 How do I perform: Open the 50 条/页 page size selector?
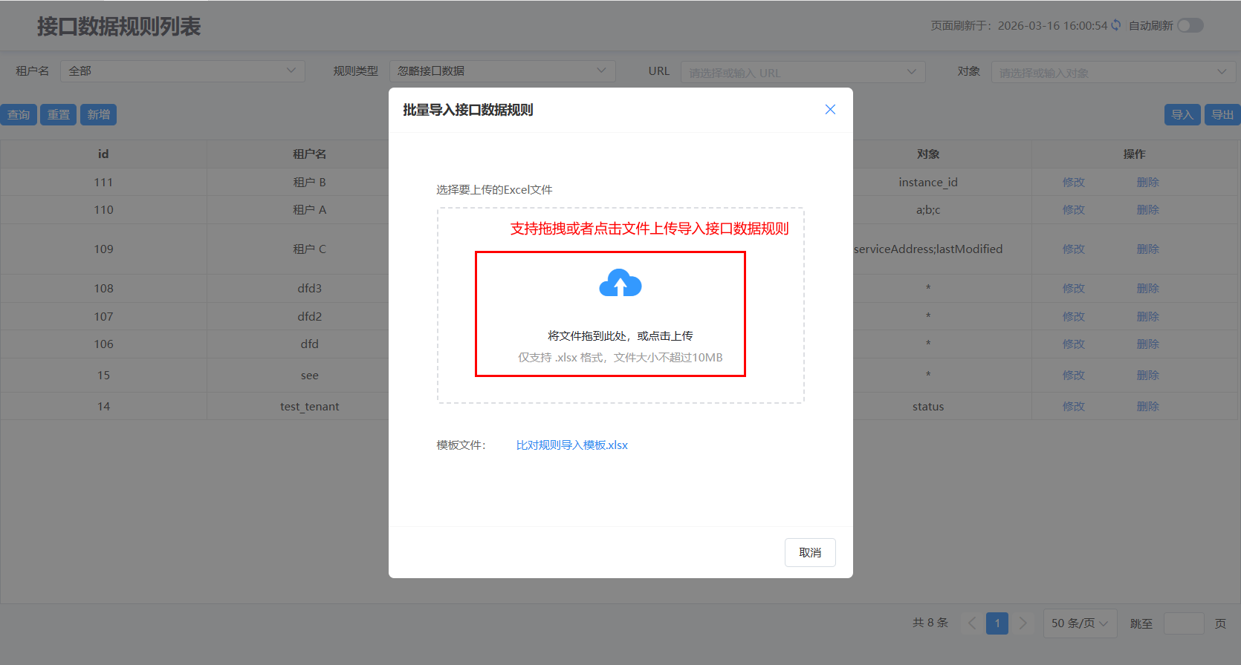[1079, 623]
